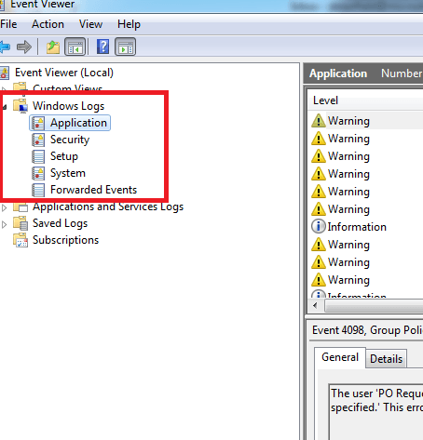Click the Subscriptions node icon
The height and width of the screenshot is (440, 423).
pyautogui.click(x=20, y=240)
